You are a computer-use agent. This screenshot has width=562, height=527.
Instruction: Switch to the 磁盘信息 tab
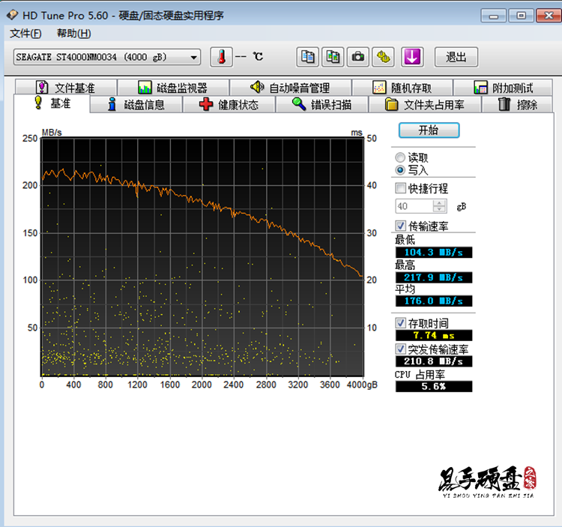point(136,105)
